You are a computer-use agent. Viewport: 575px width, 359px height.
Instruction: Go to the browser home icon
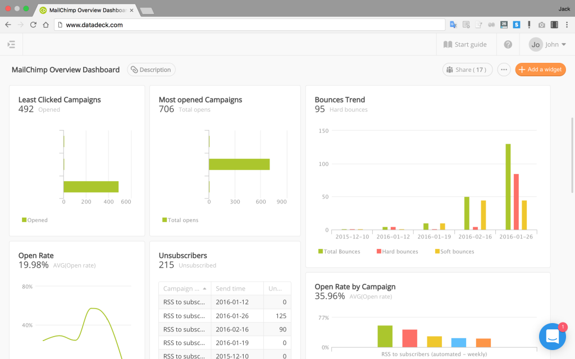pyautogui.click(x=46, y=25)
